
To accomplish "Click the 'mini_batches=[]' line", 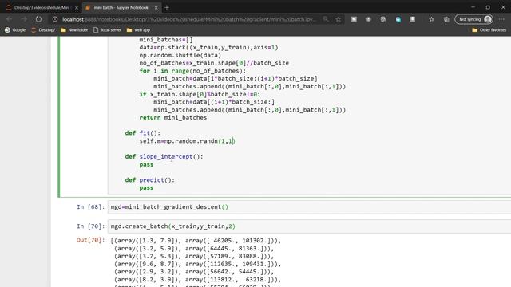I will click(x=166, y=40).
